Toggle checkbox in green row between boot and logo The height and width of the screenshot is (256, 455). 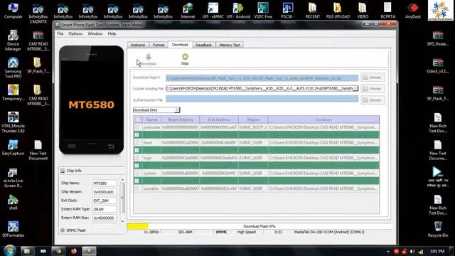137,150
